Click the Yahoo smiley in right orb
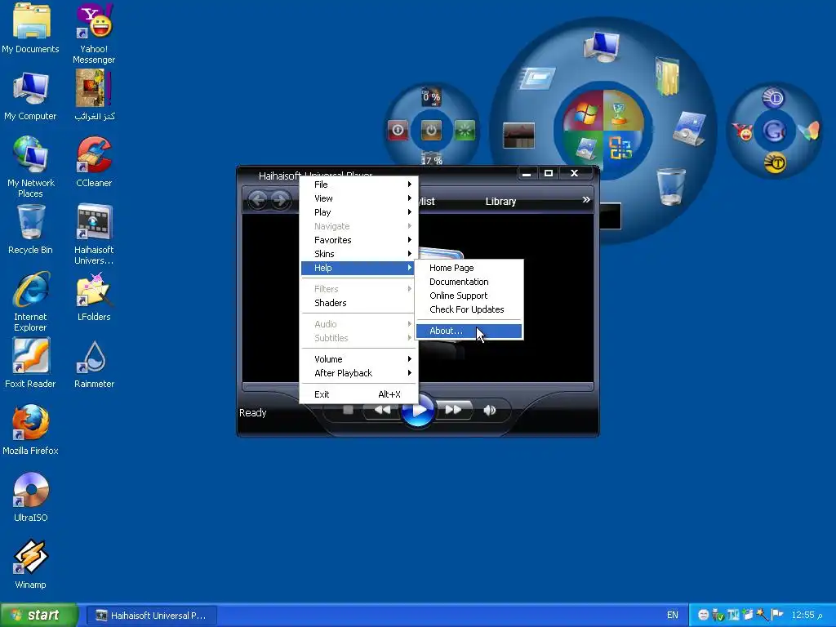 742,131
